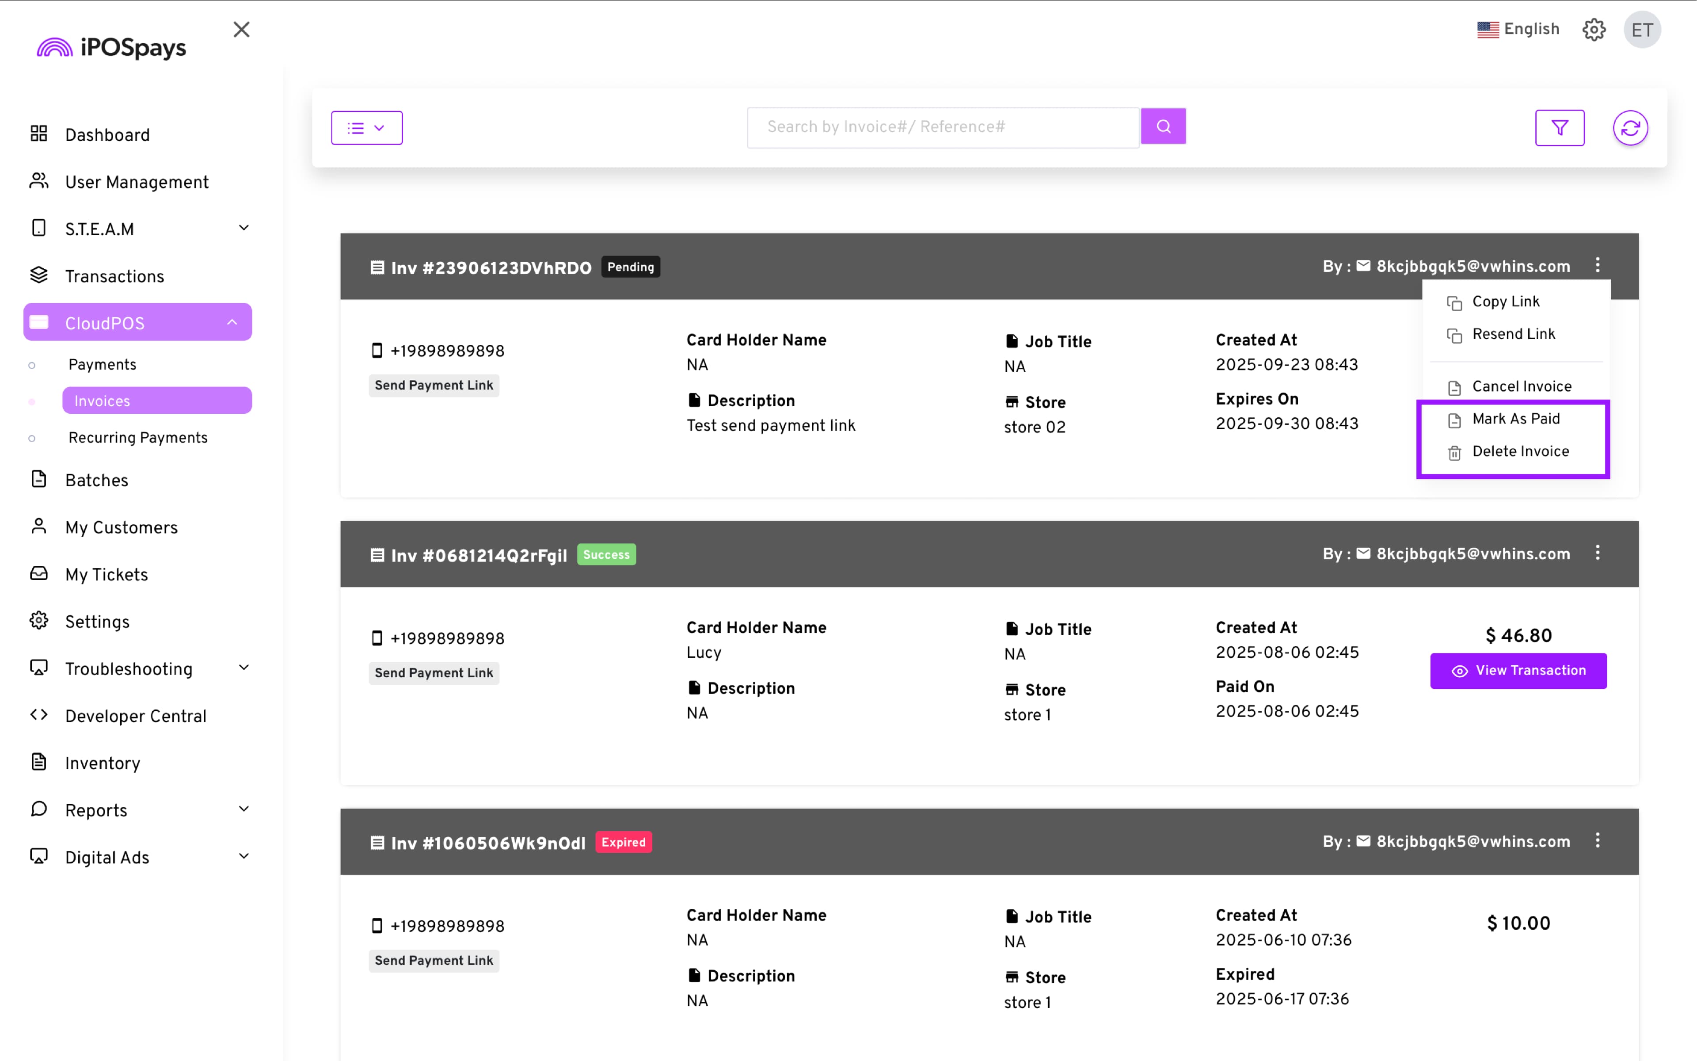
Task: Go to Recurring Payments page
Action: [x=138, y=438]
